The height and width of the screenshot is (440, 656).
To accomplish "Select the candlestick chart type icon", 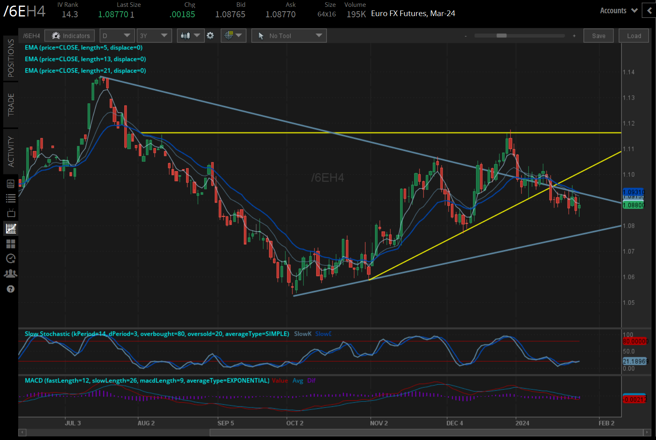I will pyautogui.click(x=186, y=35).
